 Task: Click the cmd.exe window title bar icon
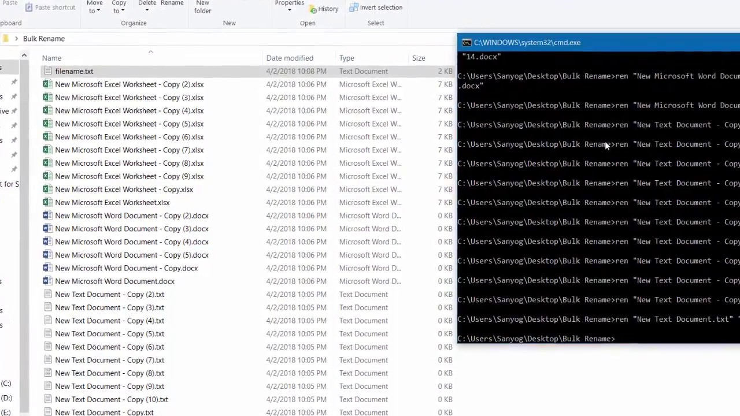pyautogui.click(x=467, y=43)
